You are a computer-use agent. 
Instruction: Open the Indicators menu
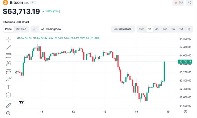(123, 29)
